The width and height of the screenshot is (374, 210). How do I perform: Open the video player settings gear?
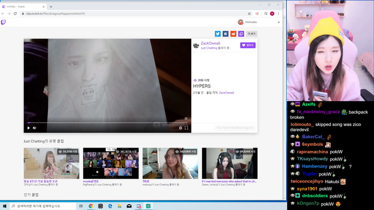coord(181,128)
